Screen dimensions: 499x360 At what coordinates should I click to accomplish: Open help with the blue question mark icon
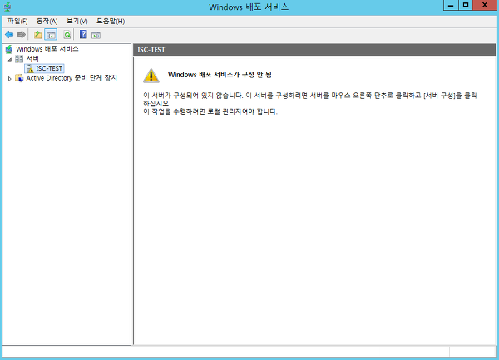pos(83,34)
